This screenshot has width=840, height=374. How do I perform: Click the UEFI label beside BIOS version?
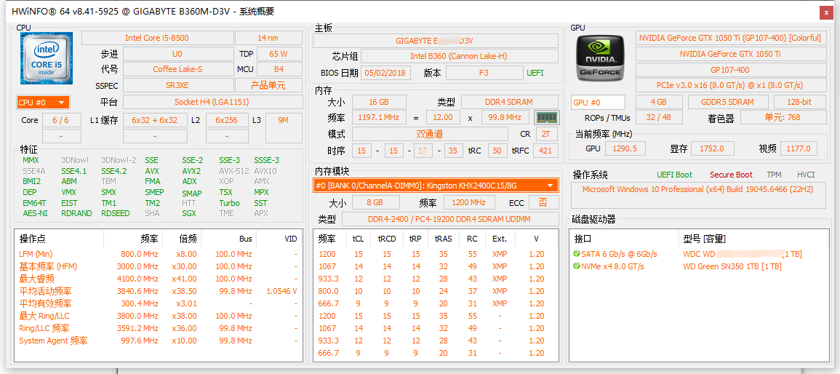pos(535,73)
